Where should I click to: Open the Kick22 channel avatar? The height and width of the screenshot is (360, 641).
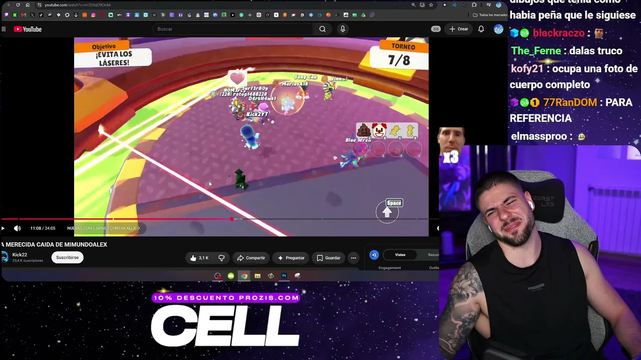tap(5, 257)
